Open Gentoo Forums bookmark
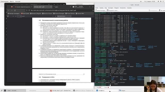The height and width of the screenshot is (92, 165). [47, 14]
